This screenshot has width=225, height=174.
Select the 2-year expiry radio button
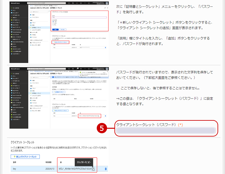52,23
